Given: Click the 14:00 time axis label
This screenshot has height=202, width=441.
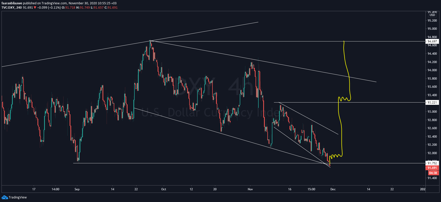Looking at the screenshot, I should pyautogui.click(x=55, y=189).
